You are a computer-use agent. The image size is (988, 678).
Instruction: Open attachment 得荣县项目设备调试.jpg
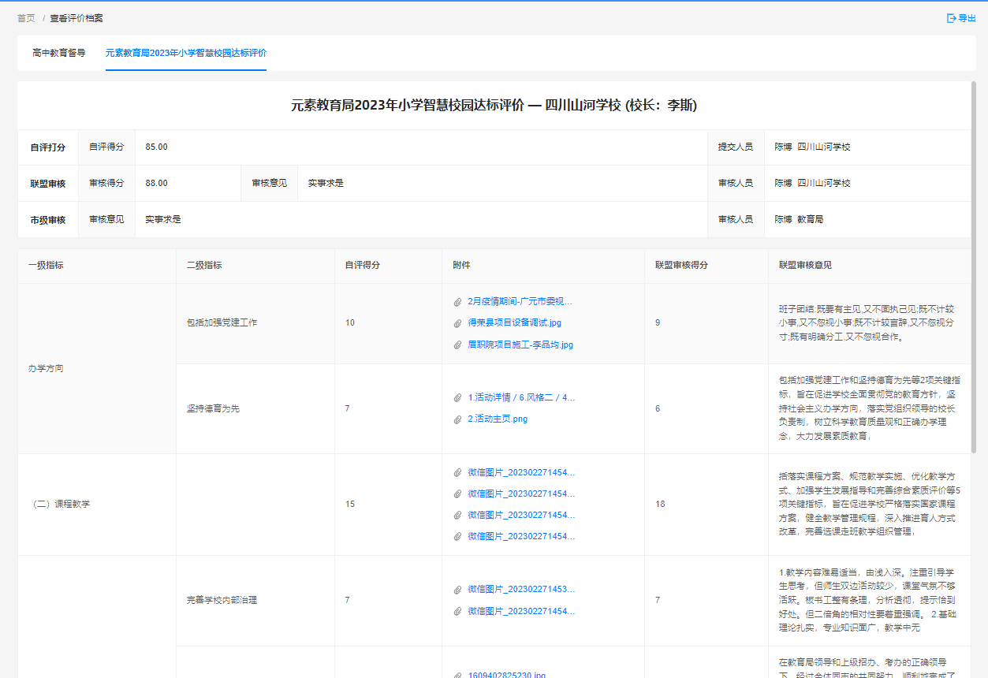tap(514, 323)
